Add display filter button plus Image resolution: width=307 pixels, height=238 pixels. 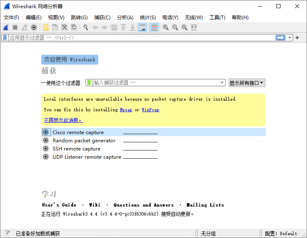coord(297,38)
